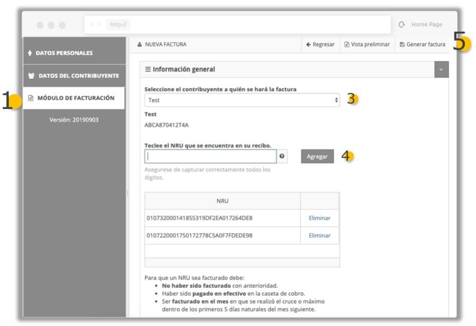This screenshot has height=326, width=476.
Task: Select Módulo de Facturación in sidebar
Action: [74, 98]
